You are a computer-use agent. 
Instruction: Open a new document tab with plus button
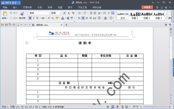coord(66,25)
